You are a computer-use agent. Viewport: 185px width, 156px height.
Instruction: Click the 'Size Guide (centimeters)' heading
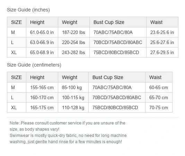click(x=34, y=65)
